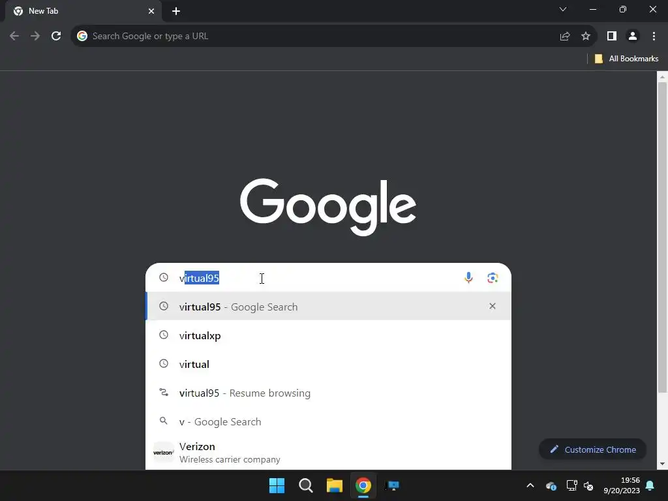Click the page vertical scrollbar
The image size is (668, 501).
coord(662,237)
